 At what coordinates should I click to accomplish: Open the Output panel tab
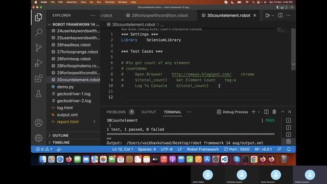coord(149,112)
